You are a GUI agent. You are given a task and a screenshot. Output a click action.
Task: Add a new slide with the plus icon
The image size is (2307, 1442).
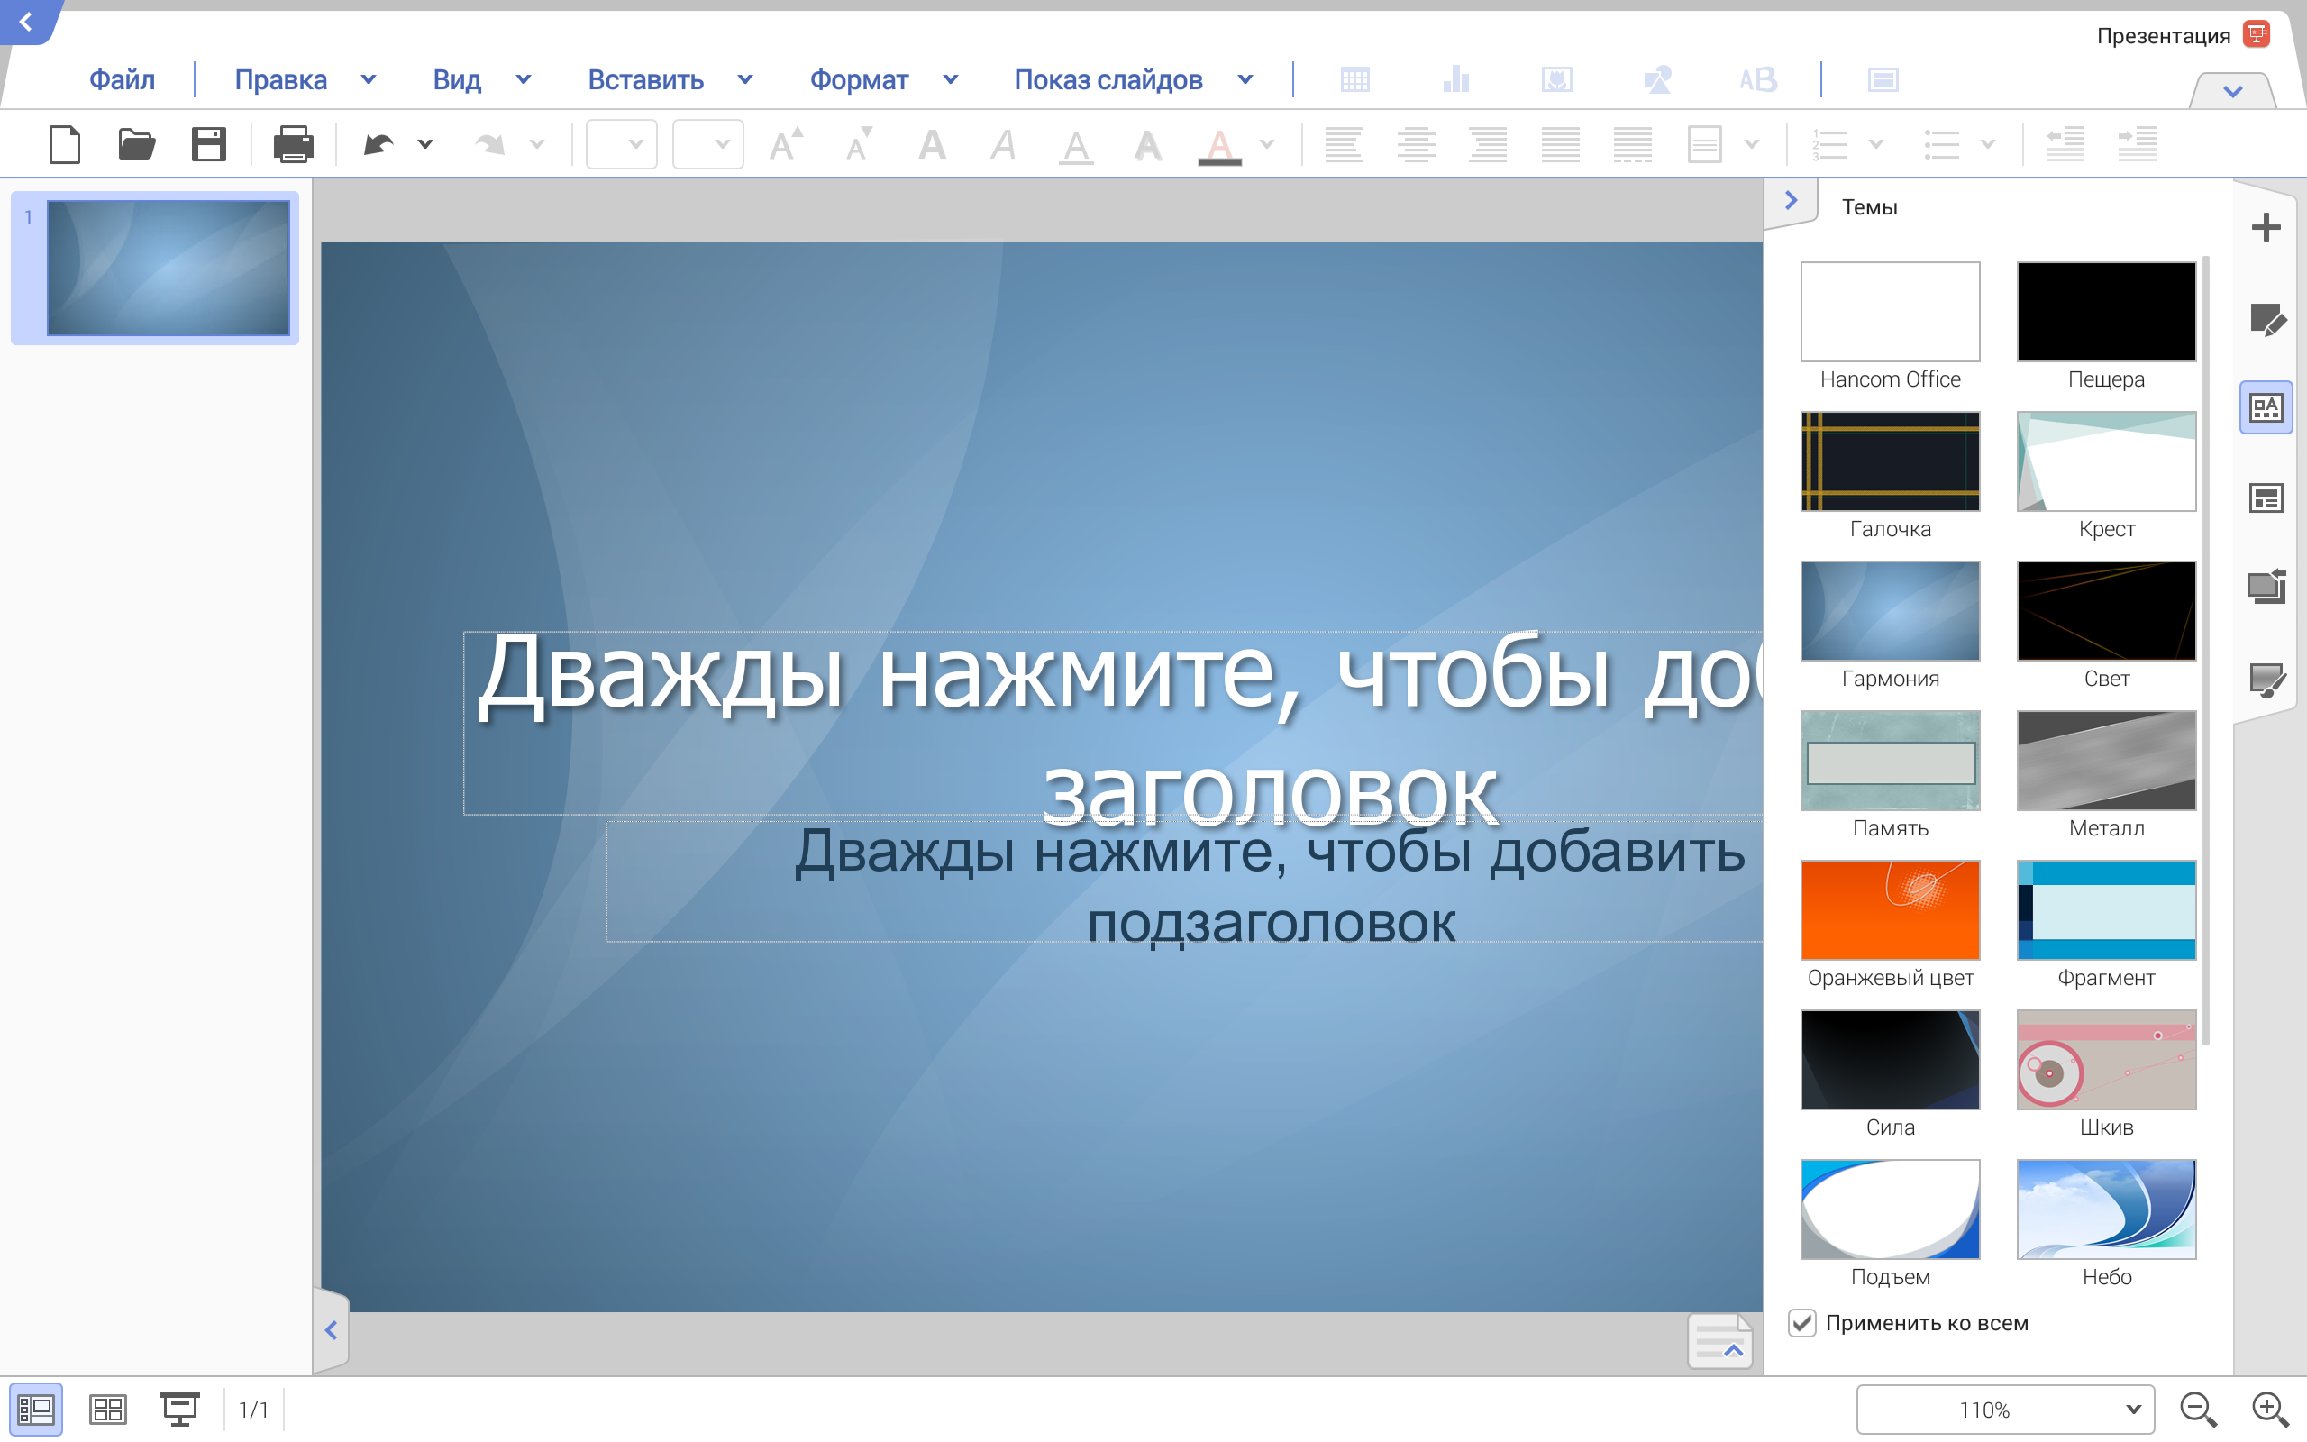tap(2266, 228)
